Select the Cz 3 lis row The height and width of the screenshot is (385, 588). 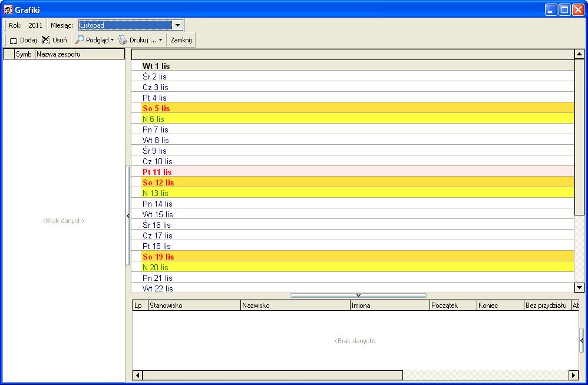pyautogui.click(x=352, y=87)
